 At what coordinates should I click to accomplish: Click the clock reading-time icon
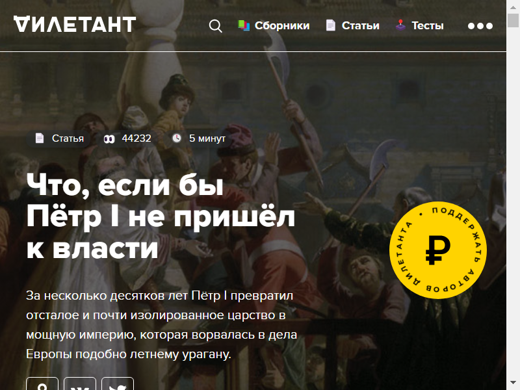[177, 138]
